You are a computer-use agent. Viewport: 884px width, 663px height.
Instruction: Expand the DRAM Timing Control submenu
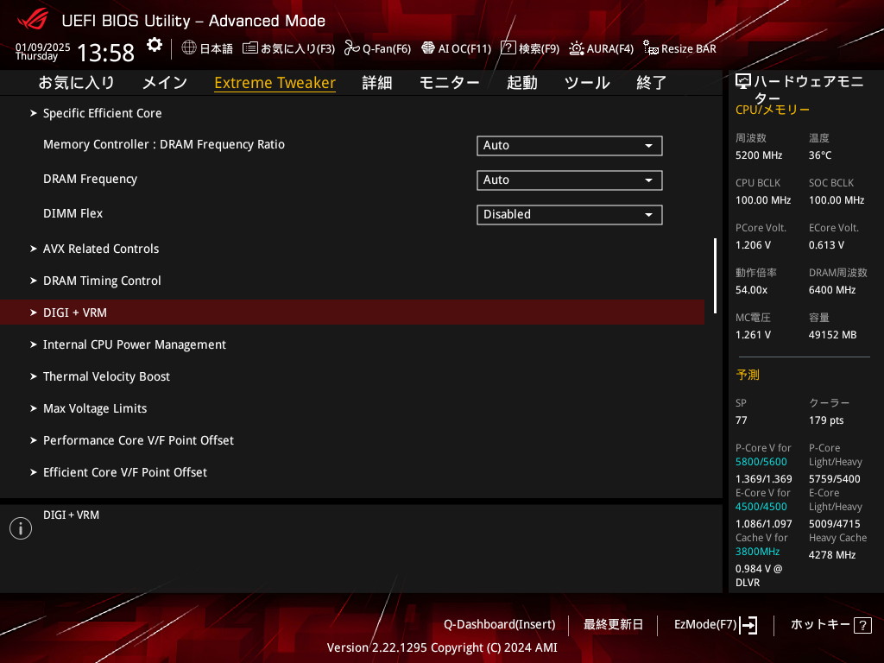coord(102,281)
